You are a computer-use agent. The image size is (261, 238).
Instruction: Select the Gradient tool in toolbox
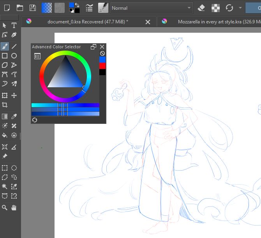(5, 116)
